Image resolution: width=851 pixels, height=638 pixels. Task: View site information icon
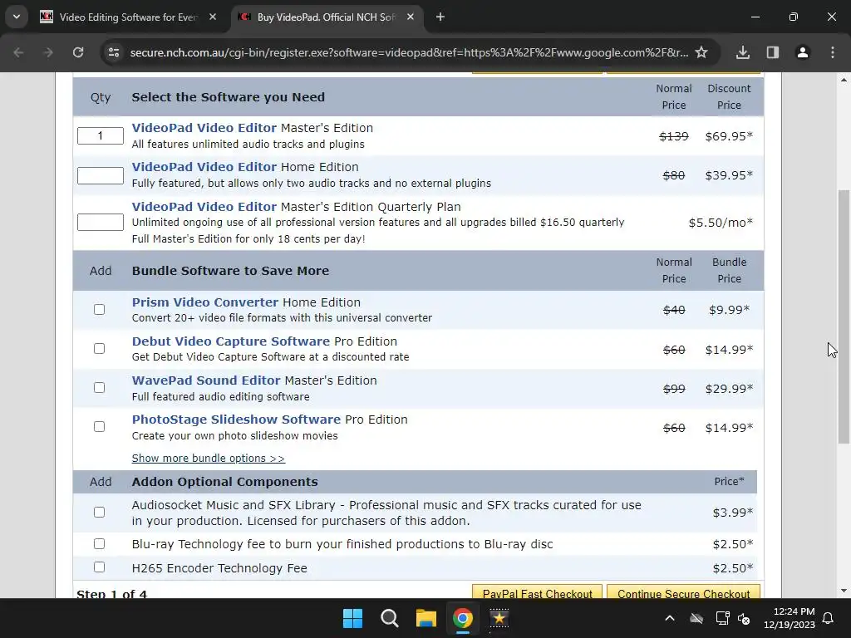click(x=113, y=52)
